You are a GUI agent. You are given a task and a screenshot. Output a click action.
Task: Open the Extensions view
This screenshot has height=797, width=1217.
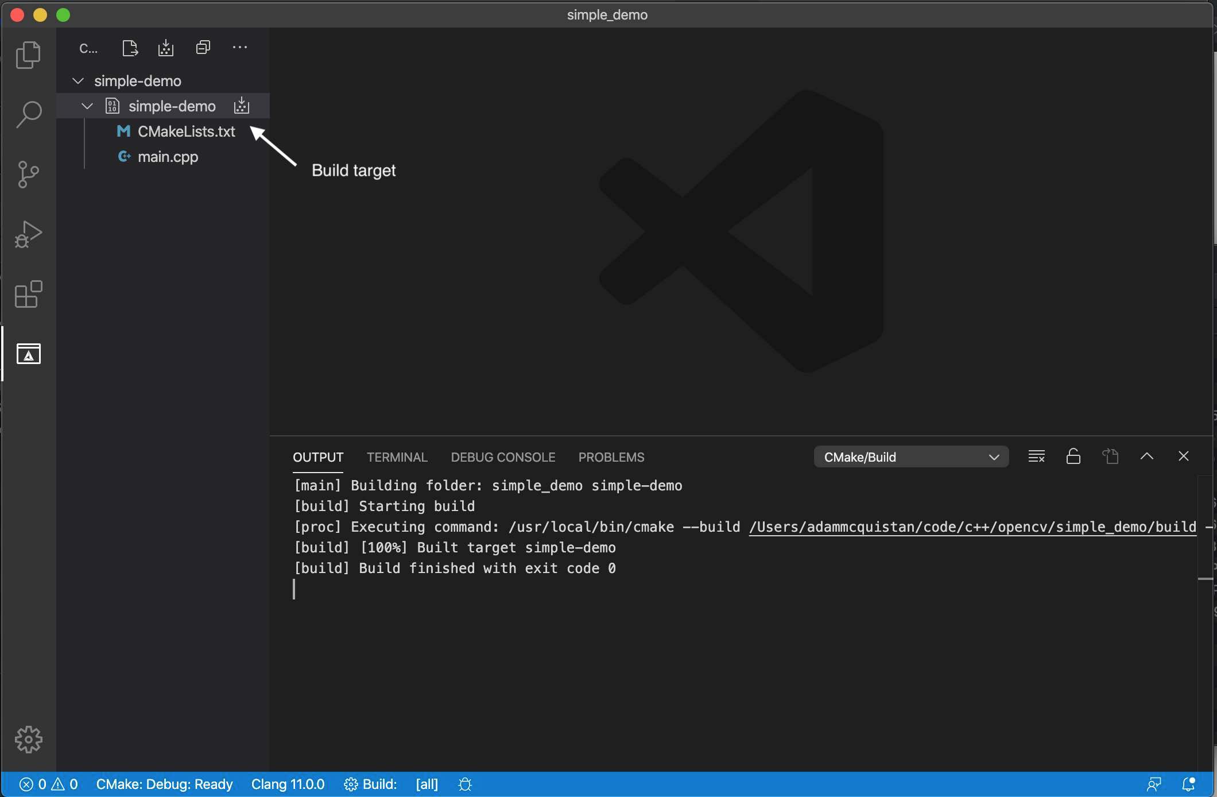(x=28, y=295)
